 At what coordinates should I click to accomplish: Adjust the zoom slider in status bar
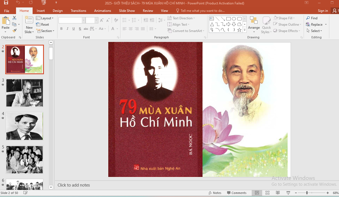[307, 193]
